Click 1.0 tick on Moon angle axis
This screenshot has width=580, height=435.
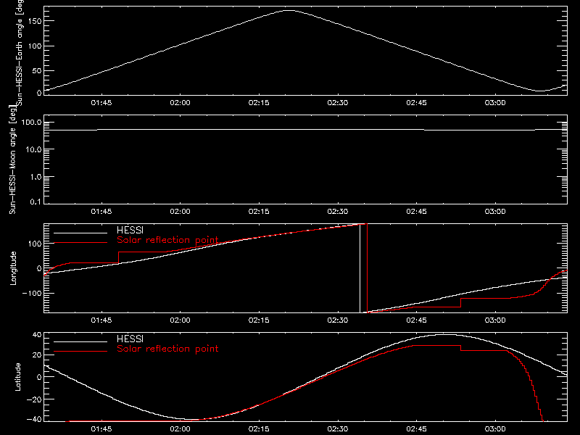[36, 177]
